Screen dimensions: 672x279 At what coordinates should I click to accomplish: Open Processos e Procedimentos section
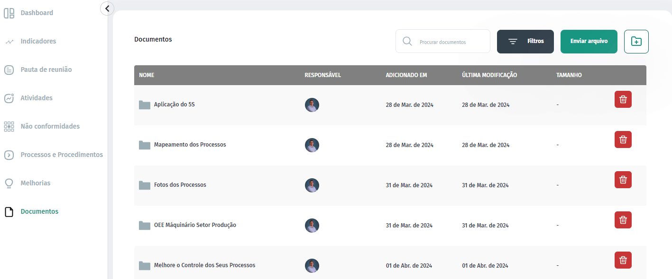[62, 155]
